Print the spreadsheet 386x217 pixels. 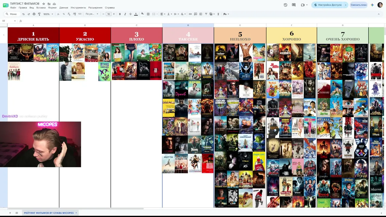pos(34,14)
